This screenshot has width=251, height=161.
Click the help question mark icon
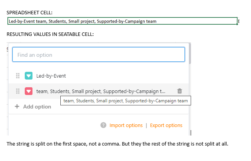103,125
